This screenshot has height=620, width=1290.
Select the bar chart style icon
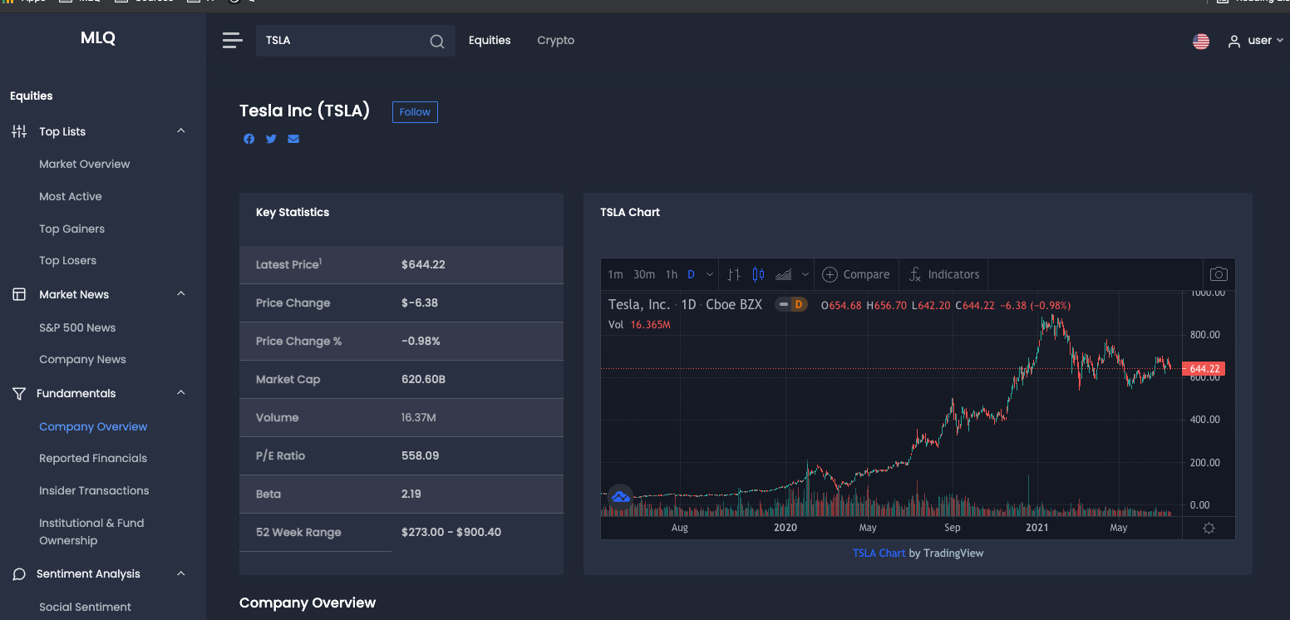coord(734,274)
